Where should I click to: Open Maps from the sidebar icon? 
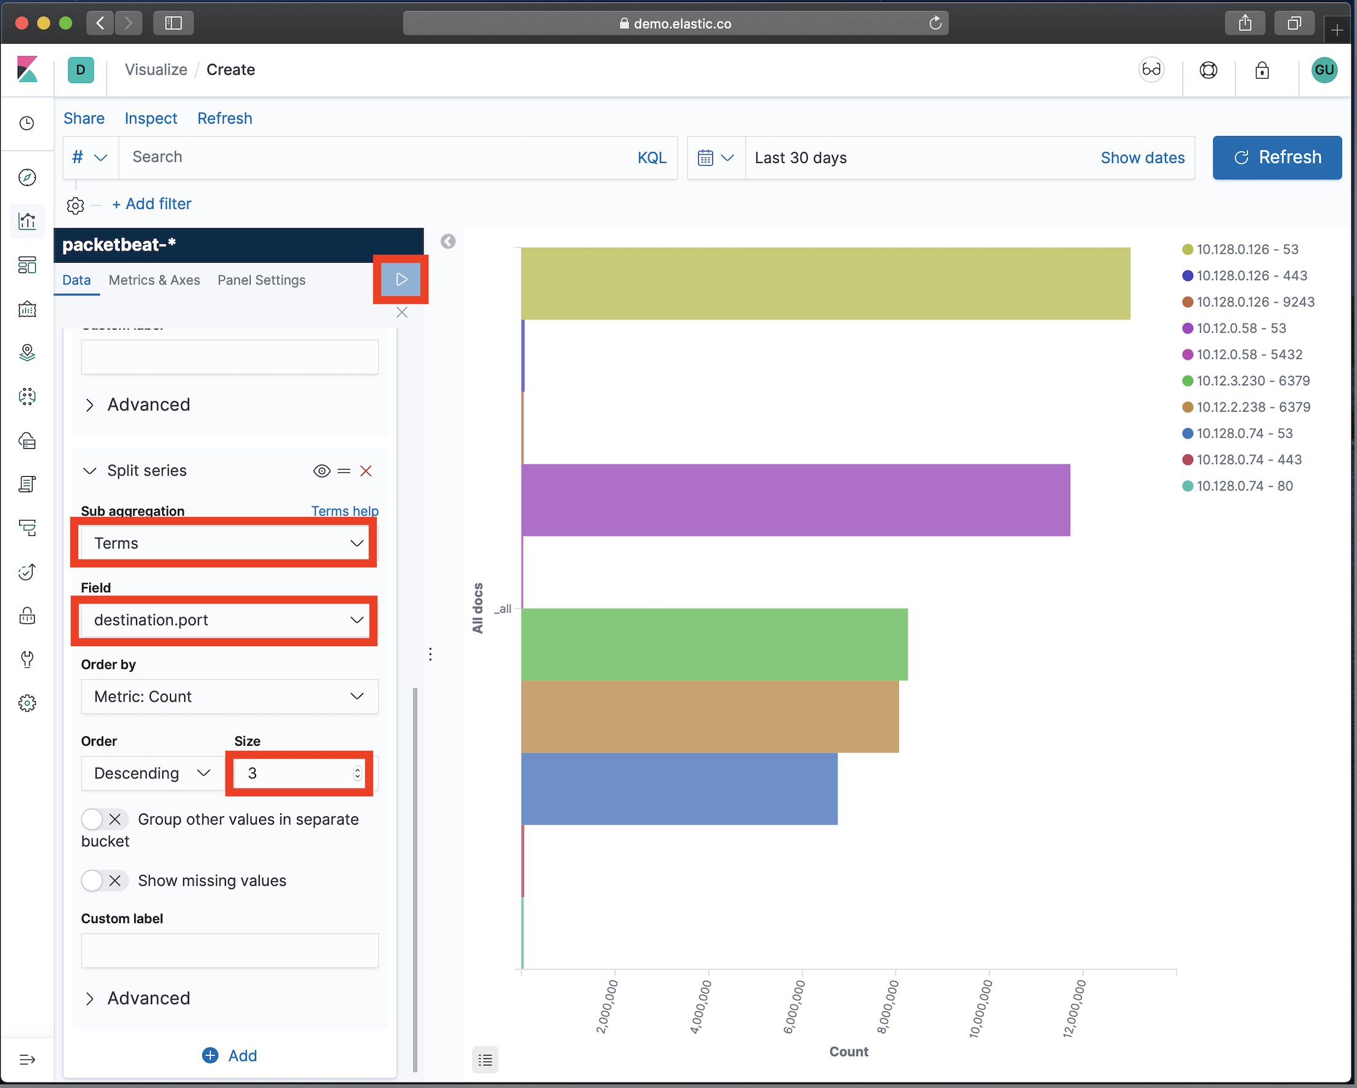point(27,353)
